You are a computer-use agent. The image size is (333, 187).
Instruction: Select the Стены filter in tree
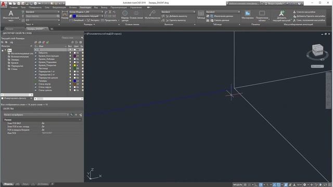(14, 69)
